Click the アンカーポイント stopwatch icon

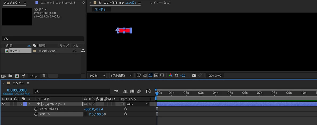(36, 109)
